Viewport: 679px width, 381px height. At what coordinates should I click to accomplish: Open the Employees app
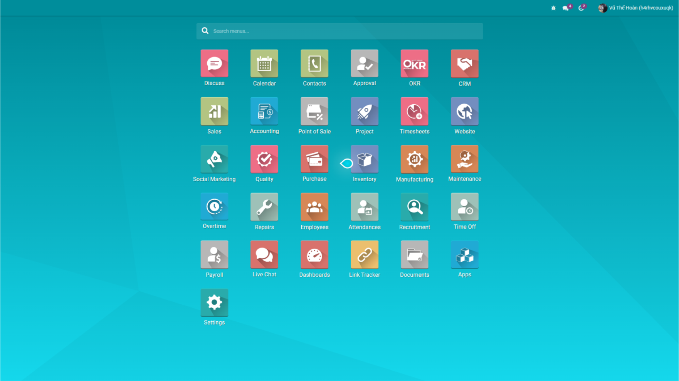point(314,207)
